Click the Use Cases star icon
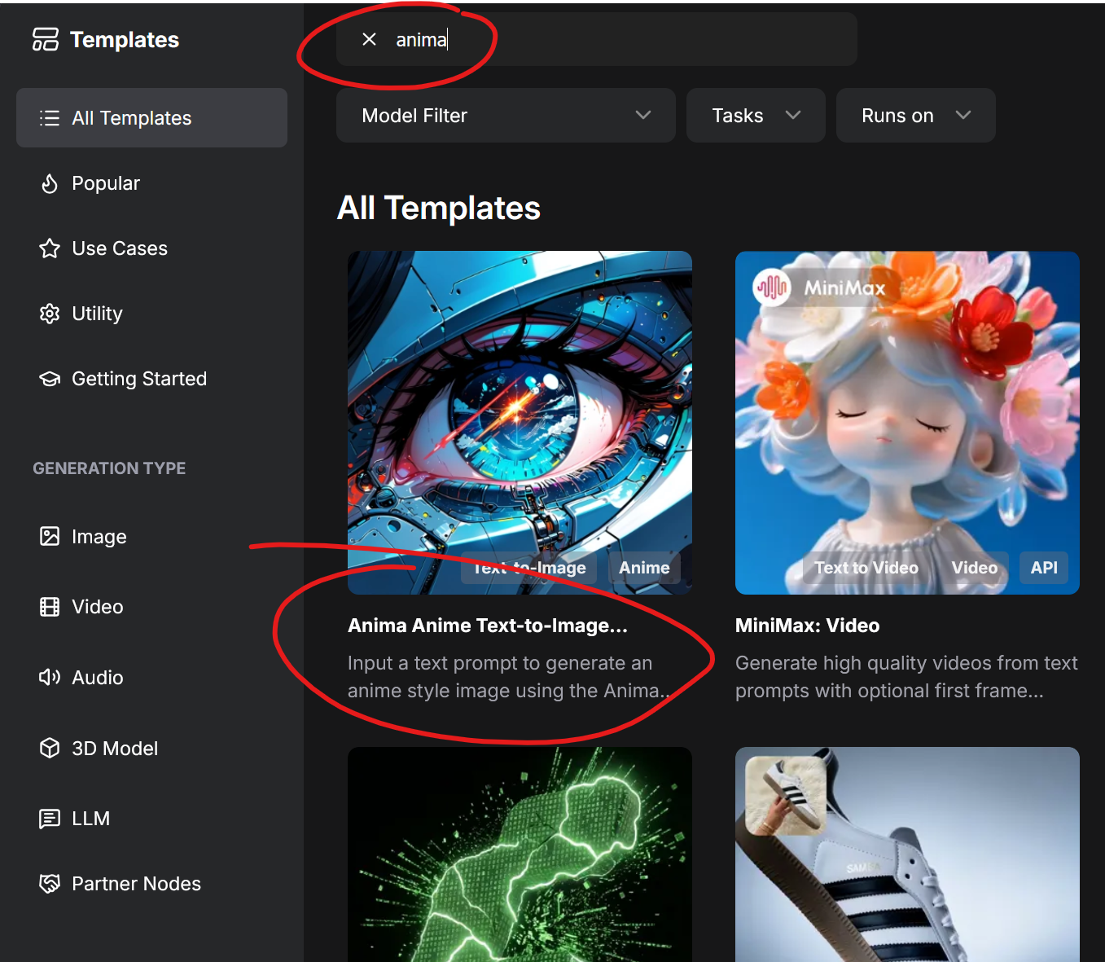 click(50, 248)
